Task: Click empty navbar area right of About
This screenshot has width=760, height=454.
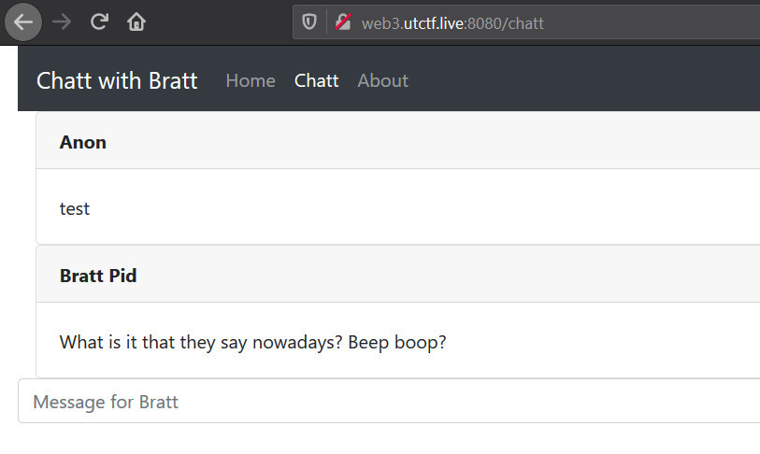Action: point(580,80)
